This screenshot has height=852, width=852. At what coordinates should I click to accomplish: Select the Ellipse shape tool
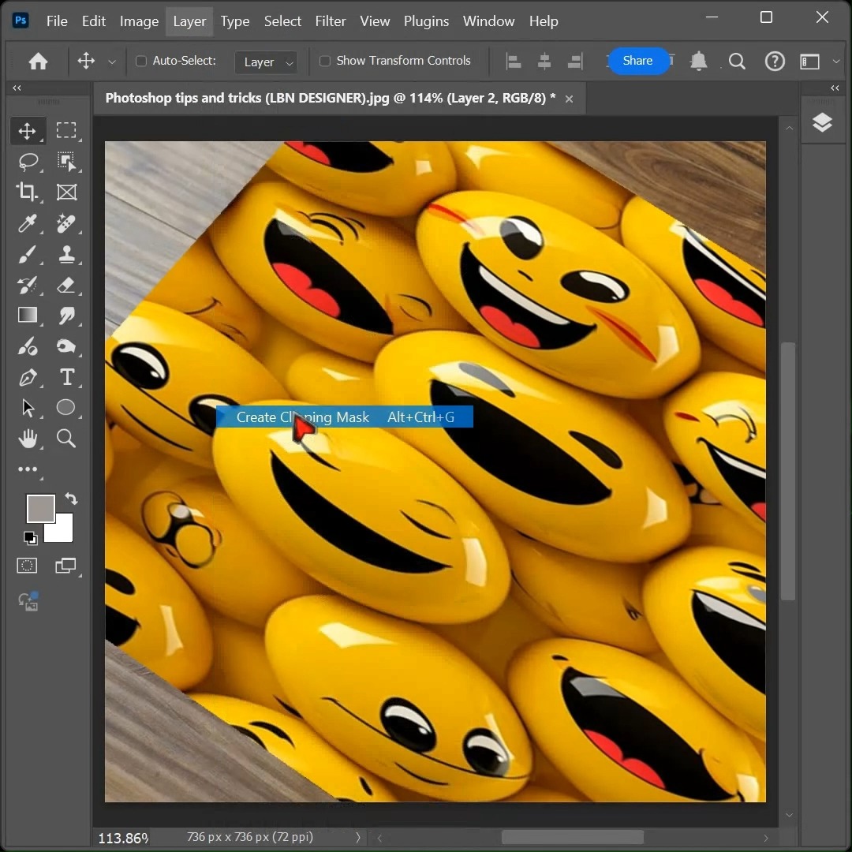click(x=66, y=408)
